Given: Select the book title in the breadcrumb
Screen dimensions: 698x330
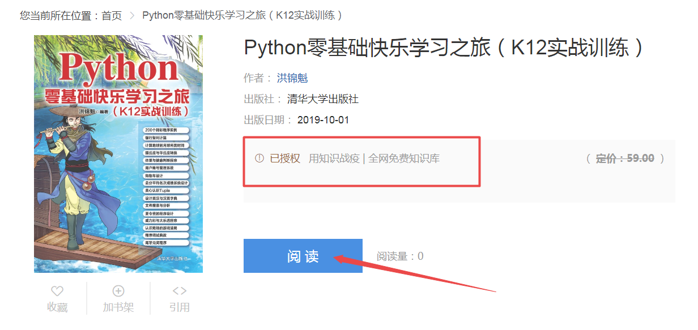Looking at the screenshot, I should point(242,15).
